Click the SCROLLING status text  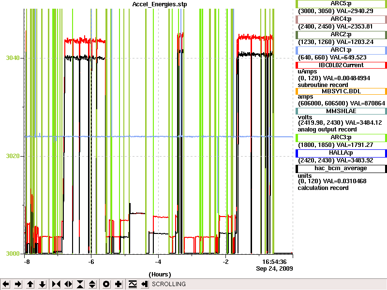click(169, 284)
